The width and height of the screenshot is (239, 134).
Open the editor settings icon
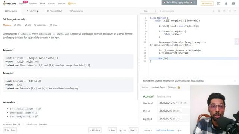229,11
